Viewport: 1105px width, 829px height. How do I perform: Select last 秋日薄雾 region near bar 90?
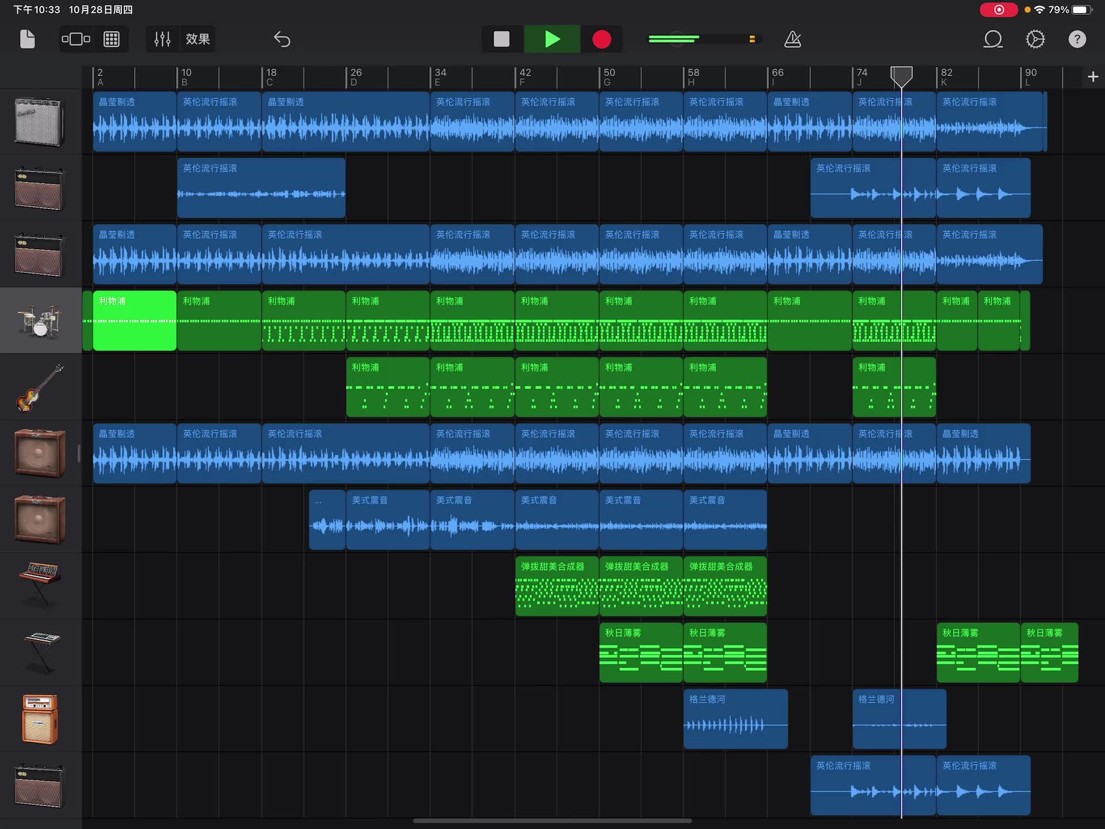1049,652
